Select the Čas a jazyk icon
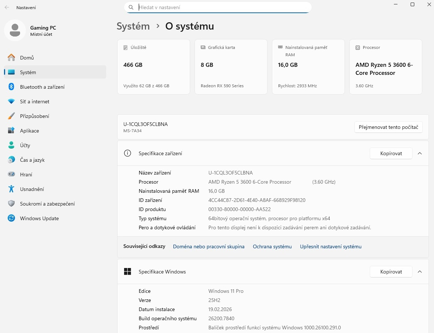 pyautogui.click(x=11, y=160)
